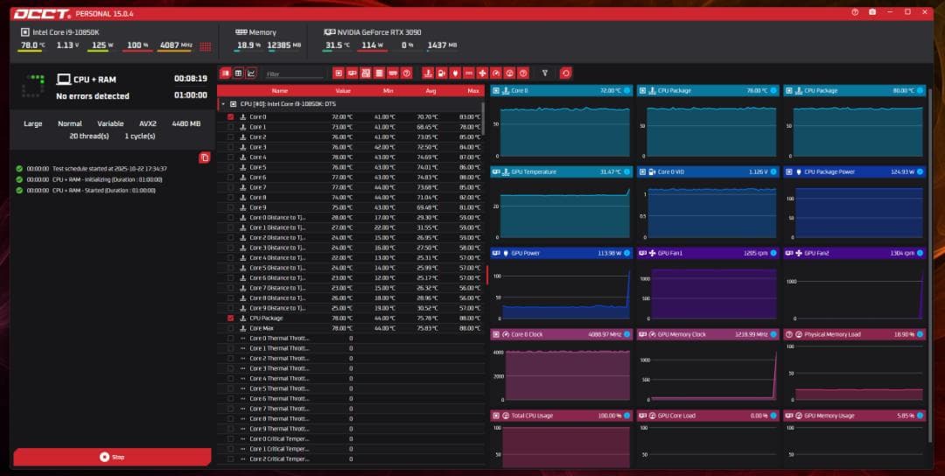The height and width of the screenshot is (476, 945).
Task: Click the temperature sensor filter icon
Action: (x=427, y=73)
